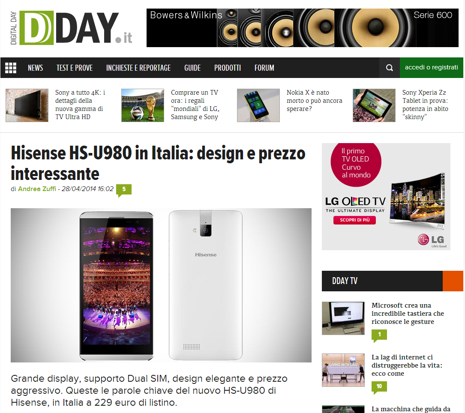Image resolution: width=465 pixels, height=413 pixels.
Task: Open the grid menu icon in navbar
Action: pos(11,68)
